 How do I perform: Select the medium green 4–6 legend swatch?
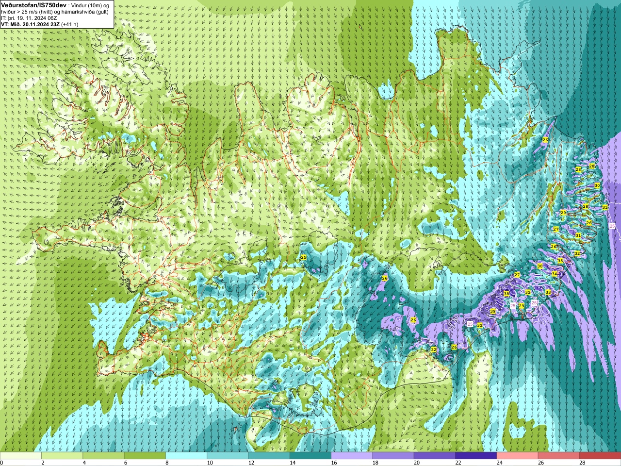pos(103,456)
